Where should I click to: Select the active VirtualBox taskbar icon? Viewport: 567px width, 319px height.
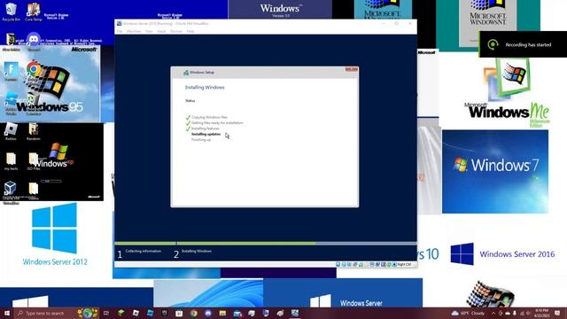(295, 313)
